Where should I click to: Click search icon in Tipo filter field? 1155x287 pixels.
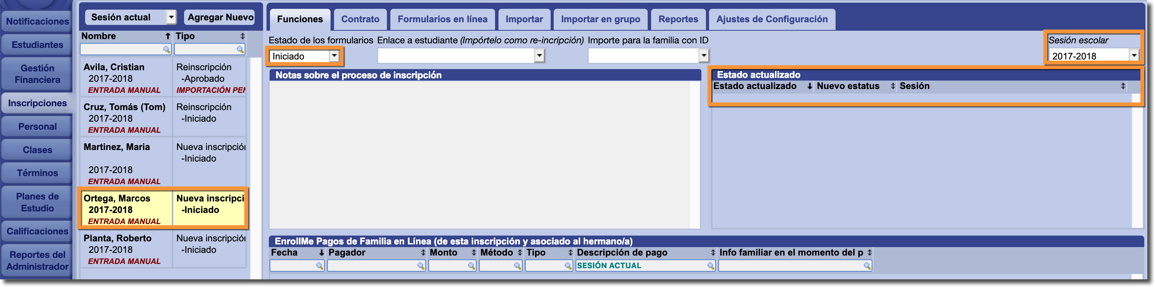[x=240, y=49]
